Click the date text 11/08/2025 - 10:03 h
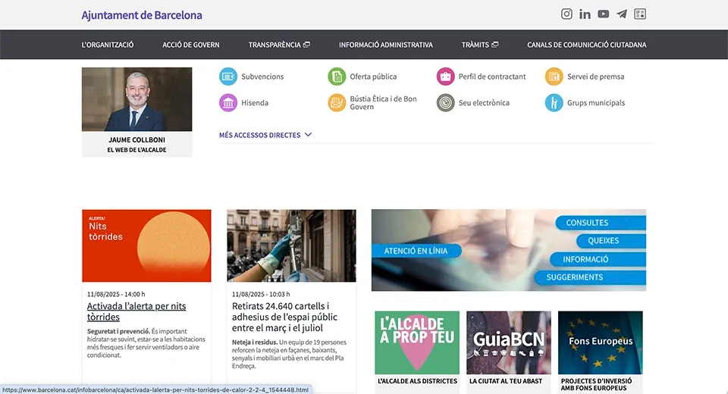 261,294
